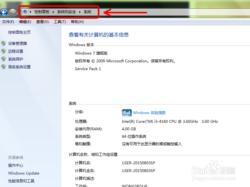Click the 远程设置 shield icon
The height and width of the screenshot is (187, 250).
[4, 51]
